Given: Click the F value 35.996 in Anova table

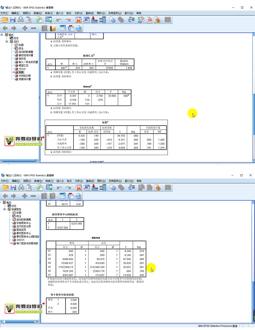Looking at the screenshot, I should [112, 96].
